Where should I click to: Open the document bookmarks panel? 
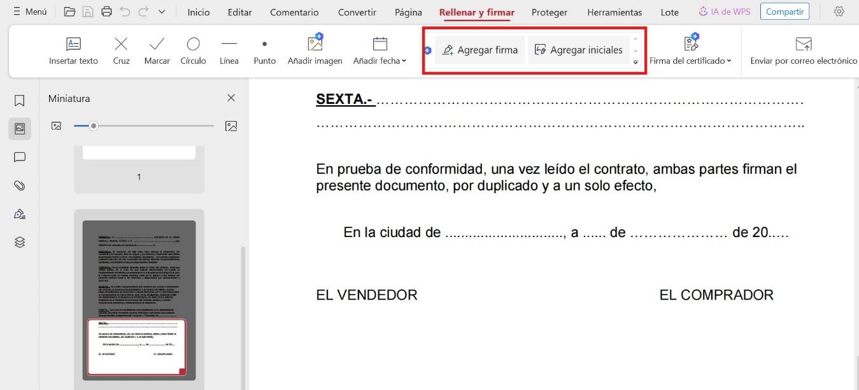(19, 100)
